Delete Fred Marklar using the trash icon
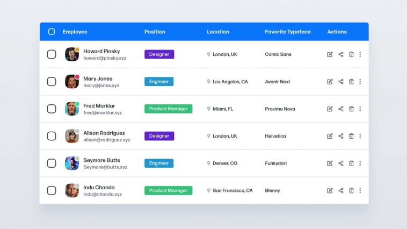Image resolution: width=407 pixels, height=229 pixels. tap(351, 109)
